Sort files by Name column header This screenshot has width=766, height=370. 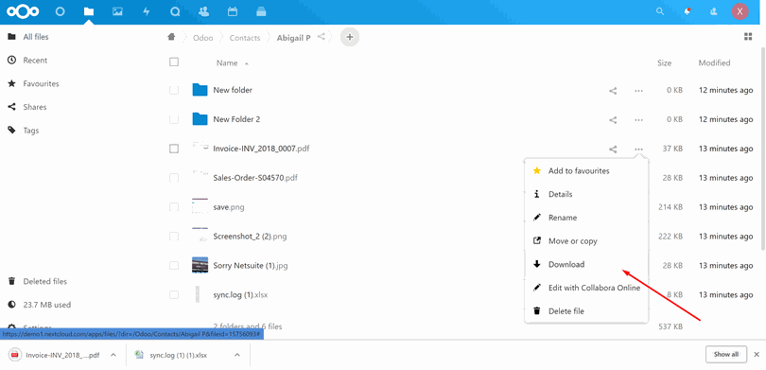[227, 63]
